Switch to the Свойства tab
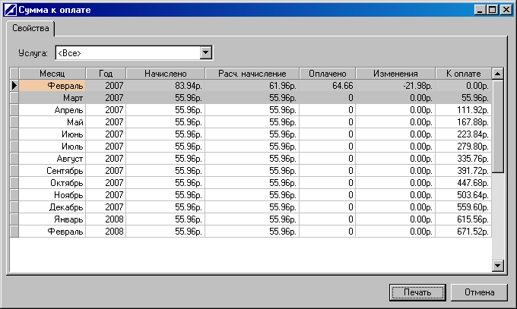 [30, 28]
